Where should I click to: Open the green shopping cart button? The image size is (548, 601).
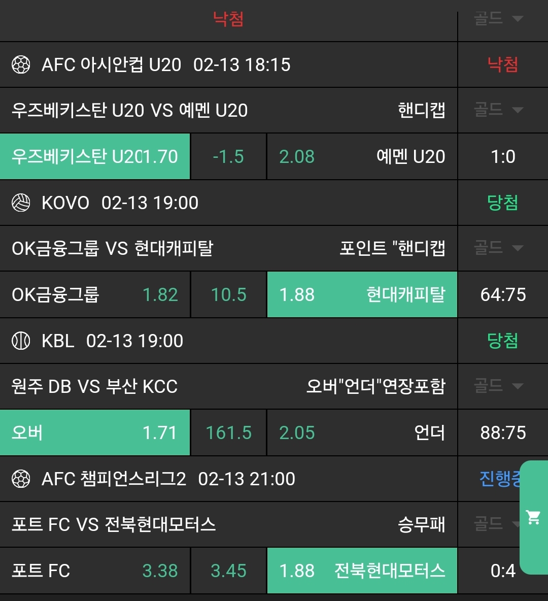(x=534, y=517)
